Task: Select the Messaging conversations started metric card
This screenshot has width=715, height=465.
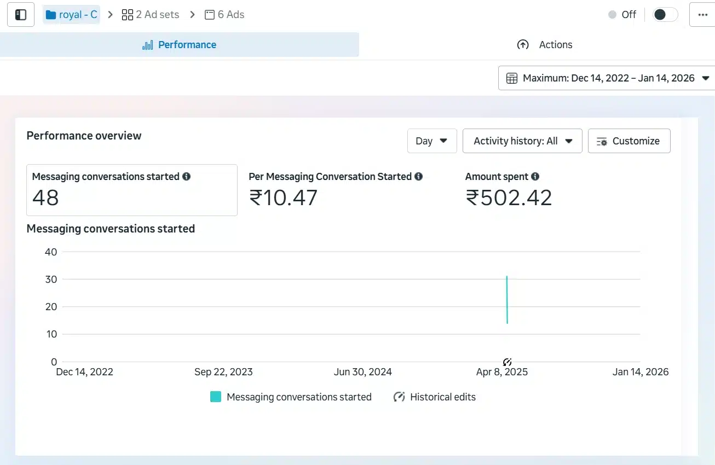Action: click(131, 190)
